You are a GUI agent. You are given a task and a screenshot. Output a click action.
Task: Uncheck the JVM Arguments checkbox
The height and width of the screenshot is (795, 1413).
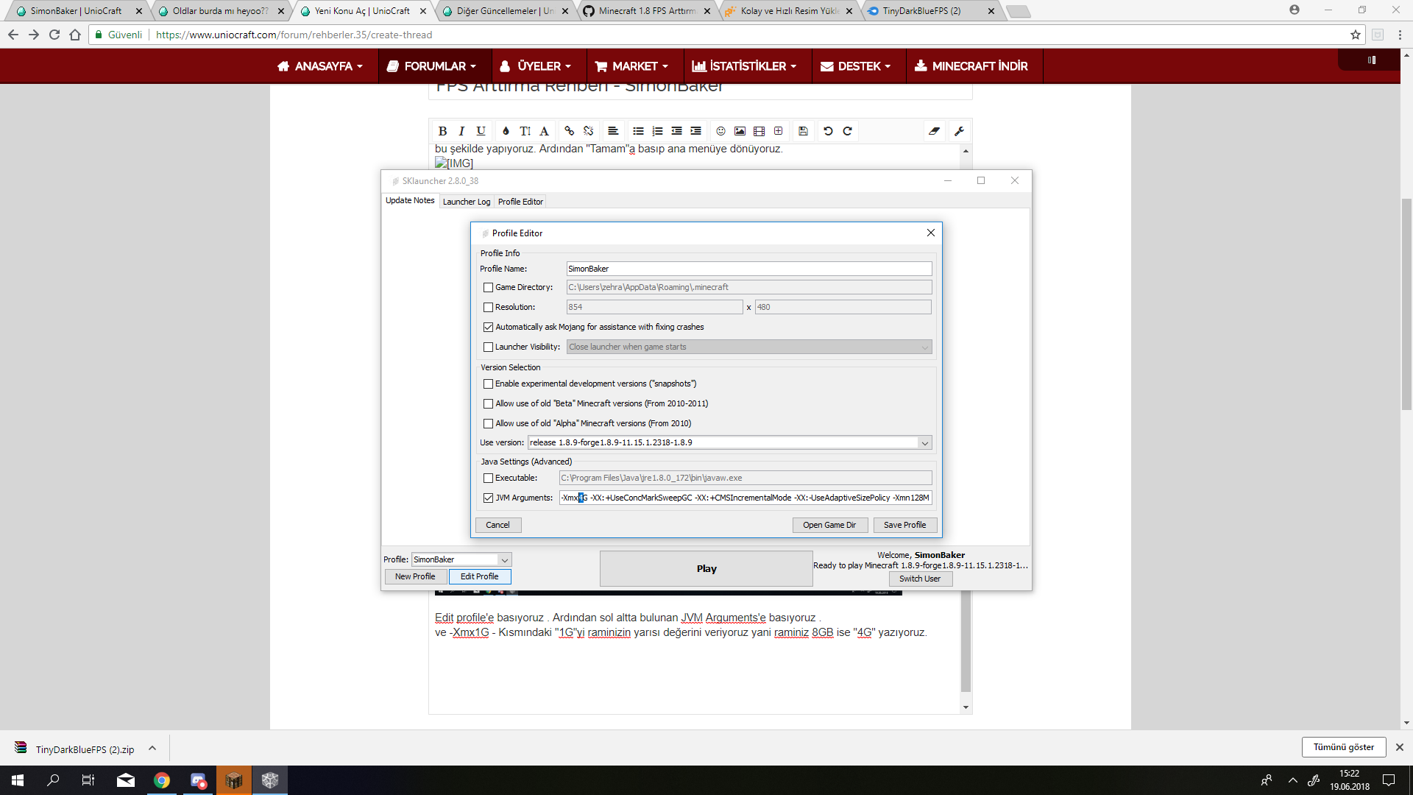[x=488, y=498]
